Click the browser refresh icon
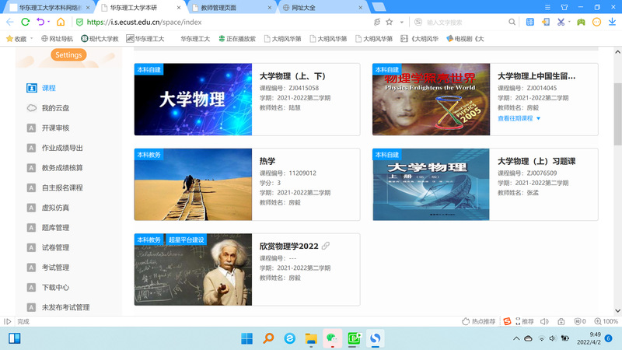The width and height of the screenshot is (622, 350). (x=26, y=23)
